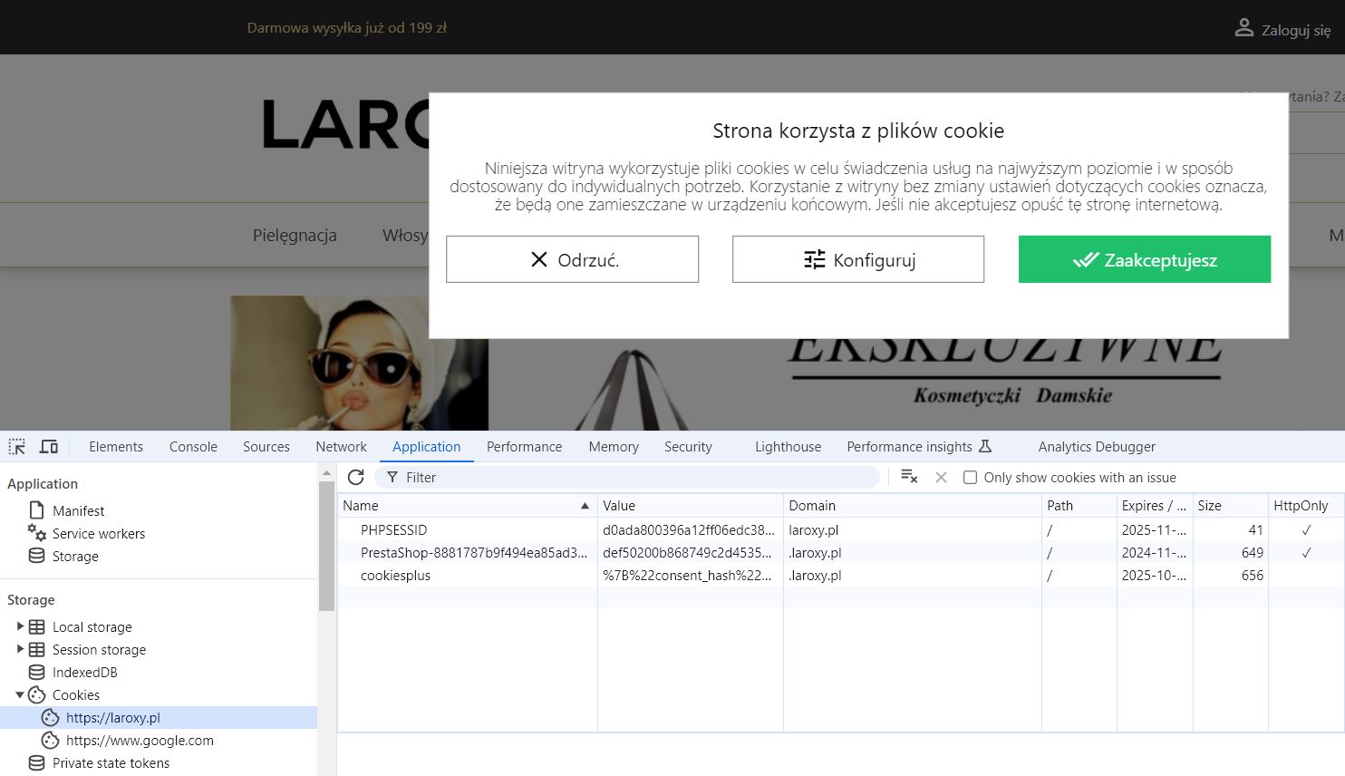Click the cookie Filter input field
The height and width of the screenshot is (776, 1345).
(x=634, y=478)
